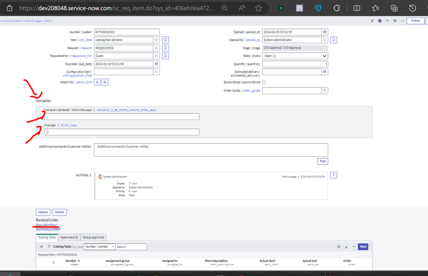Add me to Watch list

105,82
